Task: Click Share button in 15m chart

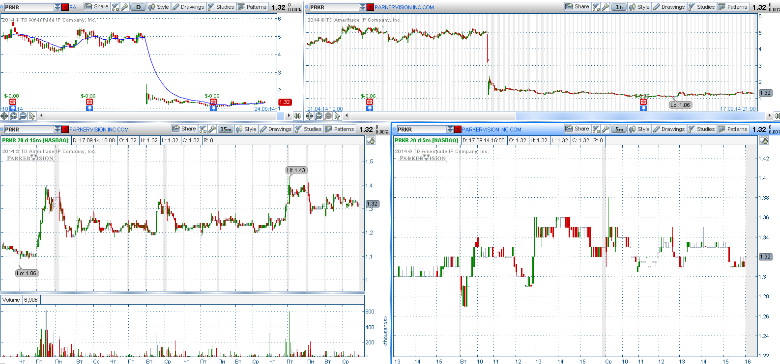Action: click(x=184, y=129)
